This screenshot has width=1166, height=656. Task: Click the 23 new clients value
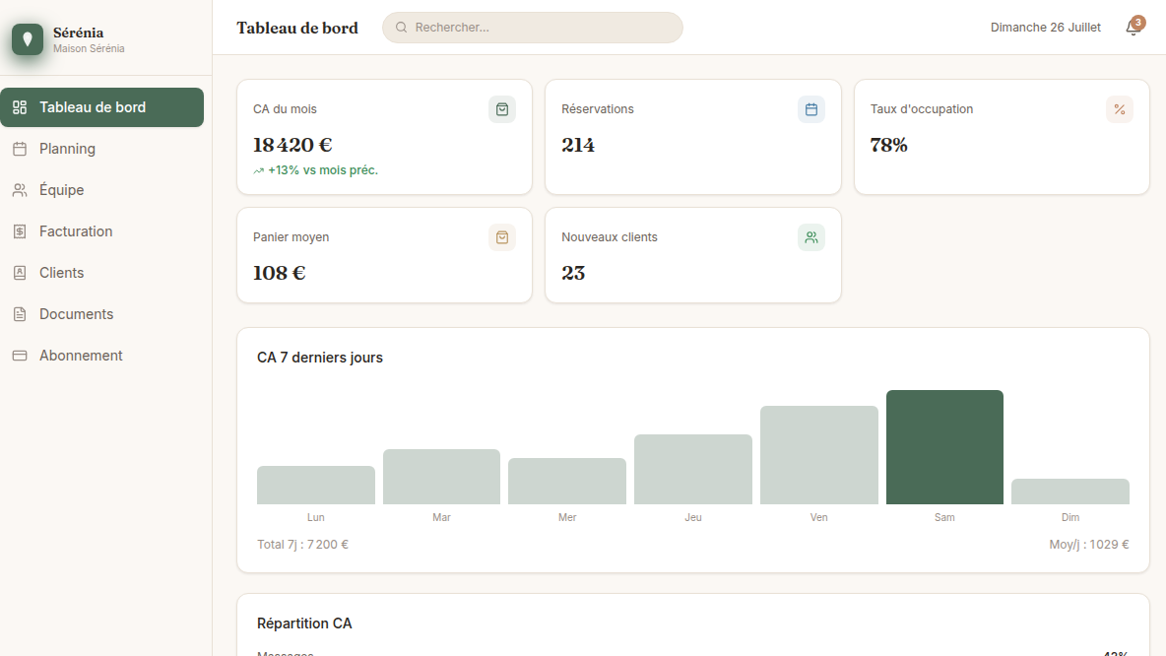coord(572,273)
